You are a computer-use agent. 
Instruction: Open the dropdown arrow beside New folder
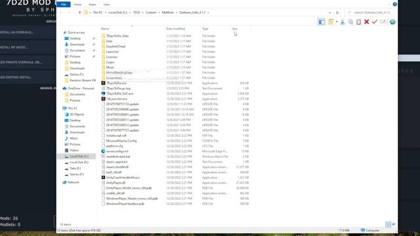(x=337, y=22)
